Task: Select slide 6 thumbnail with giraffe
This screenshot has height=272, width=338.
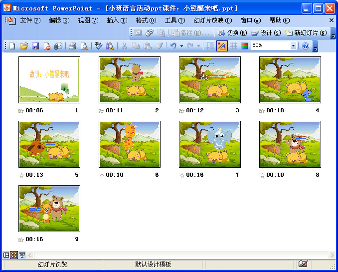Action: (130, 144)
